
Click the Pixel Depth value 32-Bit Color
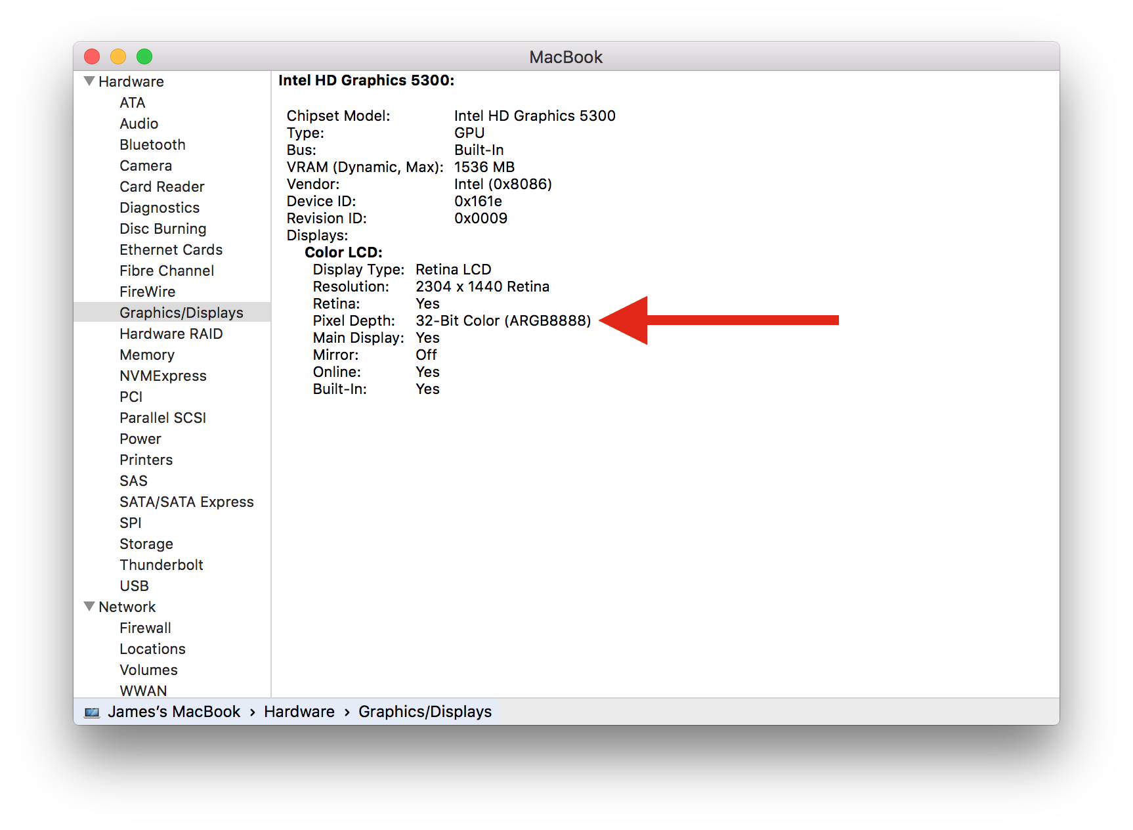coord(503,320)
